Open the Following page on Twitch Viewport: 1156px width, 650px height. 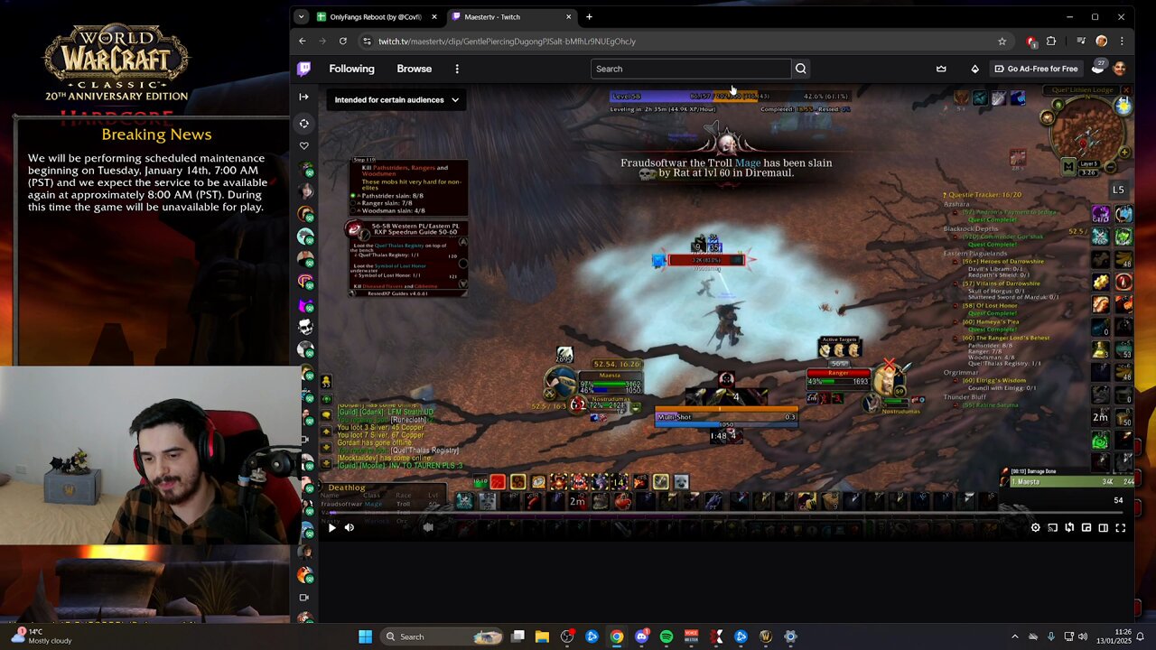pyautogui.click(x=351, y=69)
